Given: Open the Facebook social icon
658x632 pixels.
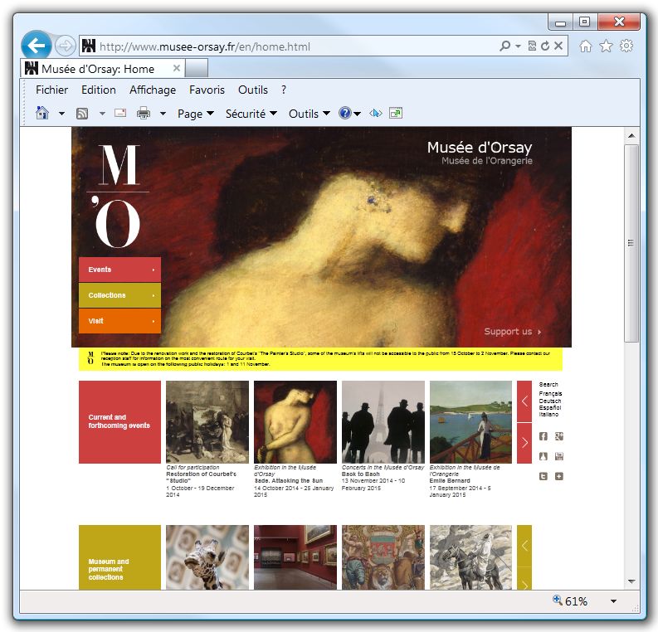Looking at the screenshot, I should click(x=543, y=436).
